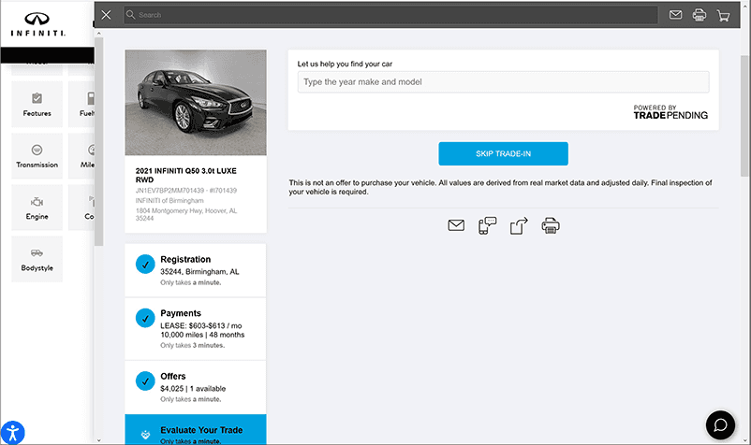This screenshot has width=751, height=445.
Task: Open the Offers step
Action: 196,387
